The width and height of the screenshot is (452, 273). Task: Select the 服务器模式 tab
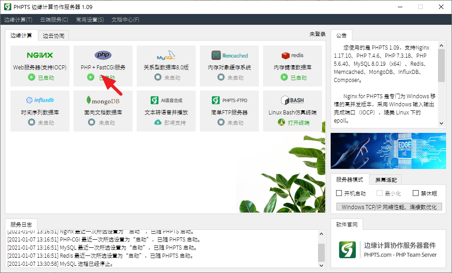[350, 179]
